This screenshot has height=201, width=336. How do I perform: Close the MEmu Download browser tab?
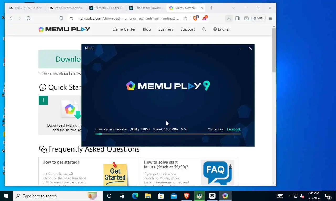click(x=202, y=8)
